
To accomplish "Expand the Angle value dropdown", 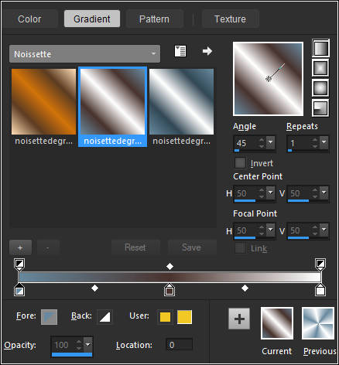I will click(x=270, y=142).
